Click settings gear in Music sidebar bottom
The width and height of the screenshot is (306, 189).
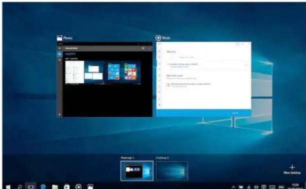pyautogui.click(x=159, y=105)
